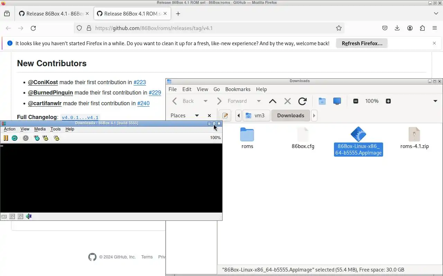Click the Home folder toolbar icon
The image size is (443, 276).
pyautogui.click(x=322, y=101)
